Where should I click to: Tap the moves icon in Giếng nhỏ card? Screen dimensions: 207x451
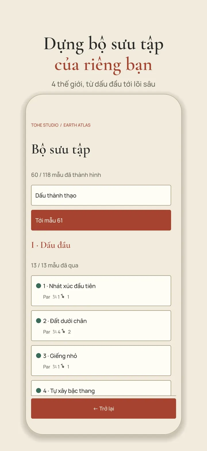[55, 367]
